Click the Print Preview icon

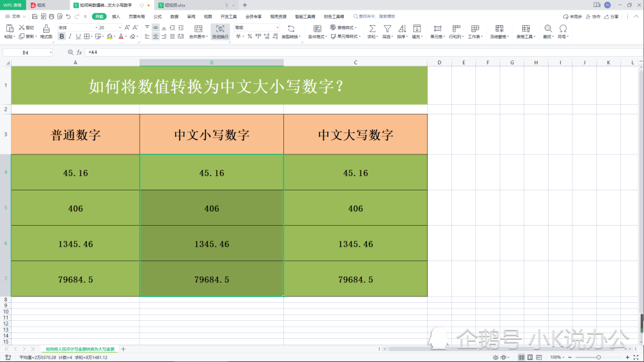[x=60, y=17]
